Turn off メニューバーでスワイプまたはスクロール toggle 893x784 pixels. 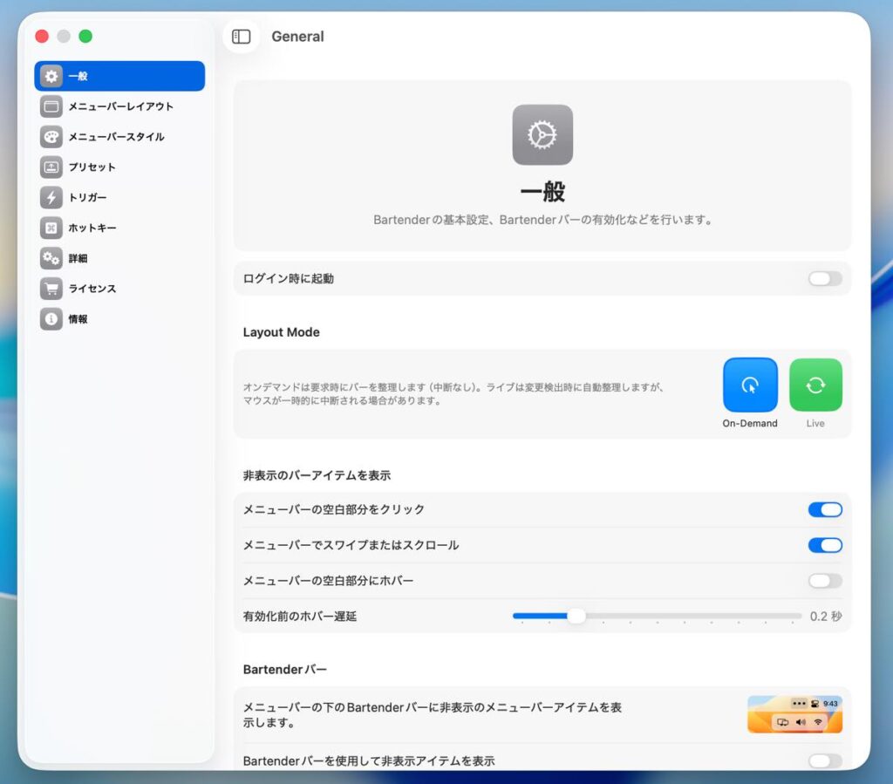(824, 545)
